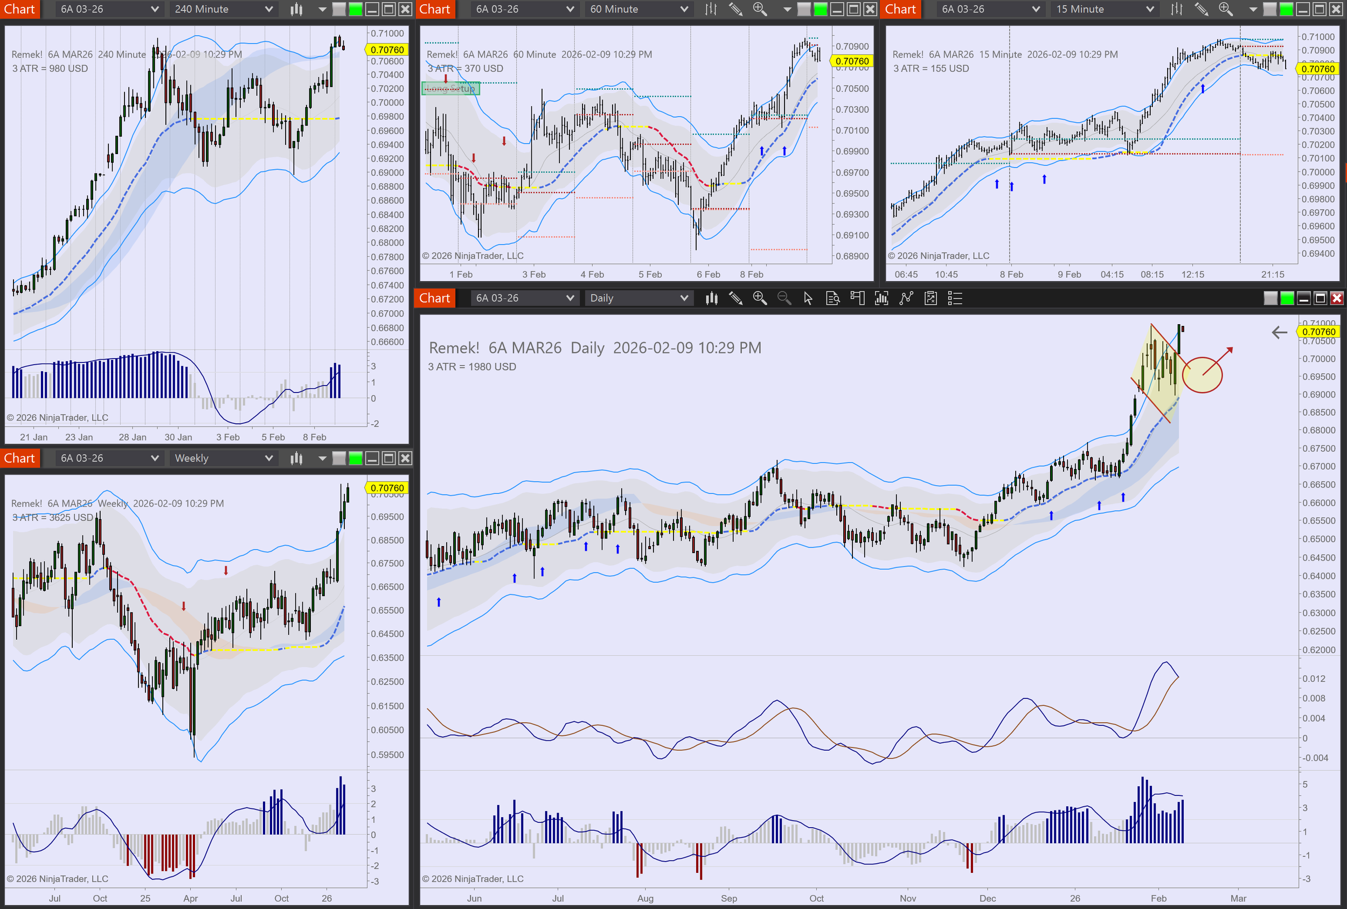Click the Chart tab of Weekly window
This screenshot has width=1347, height=909.
(20, 458)
